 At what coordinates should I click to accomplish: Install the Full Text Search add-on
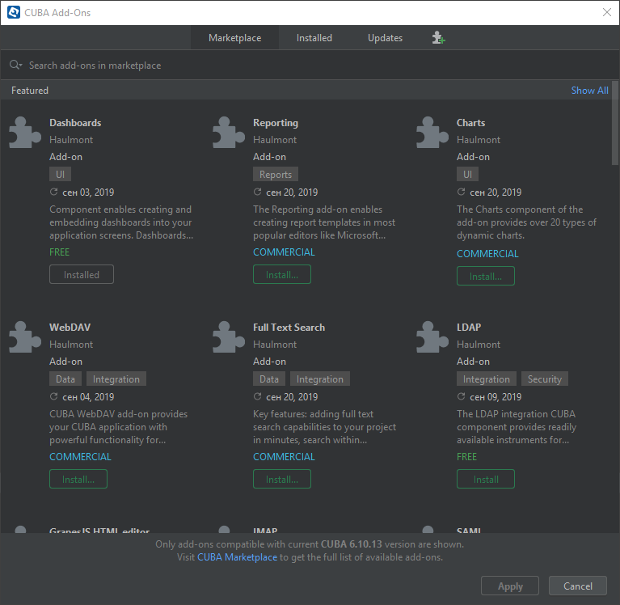point(282,479)
